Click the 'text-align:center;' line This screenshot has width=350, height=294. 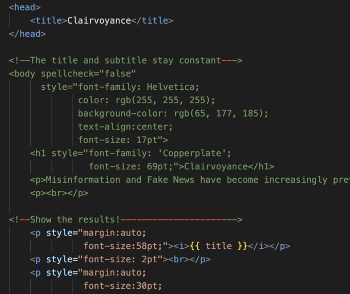(125, 127)
